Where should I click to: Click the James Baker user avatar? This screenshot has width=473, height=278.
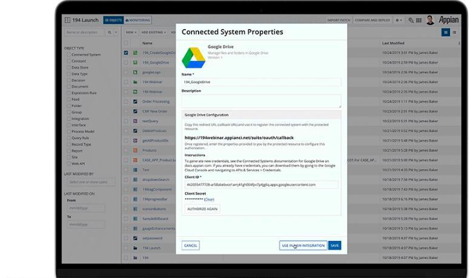[x=430, y=20]
